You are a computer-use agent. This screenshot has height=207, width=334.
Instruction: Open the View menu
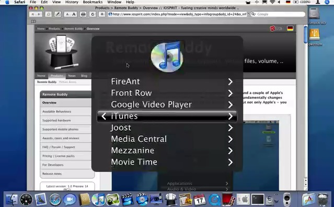56,2
